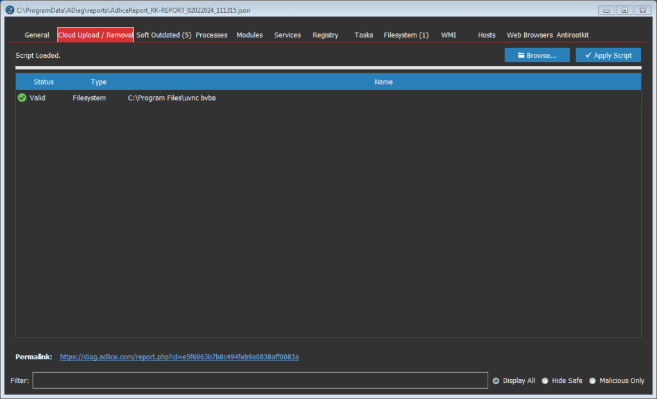Choose the Malicious Only radio button
Screen dimensions: 657x399
592,380
